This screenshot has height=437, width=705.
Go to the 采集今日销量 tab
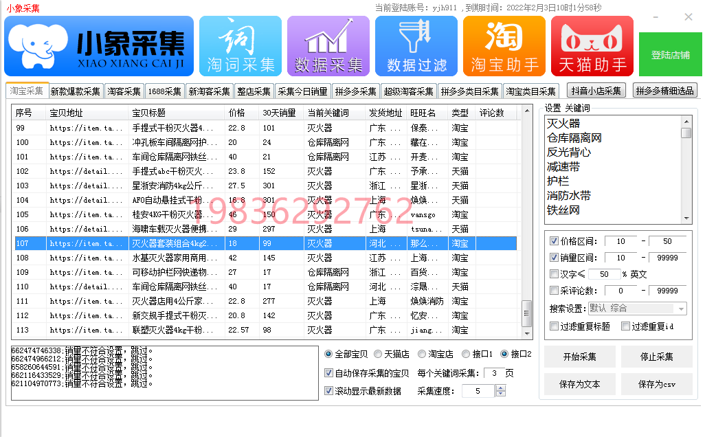coord(302,91)
